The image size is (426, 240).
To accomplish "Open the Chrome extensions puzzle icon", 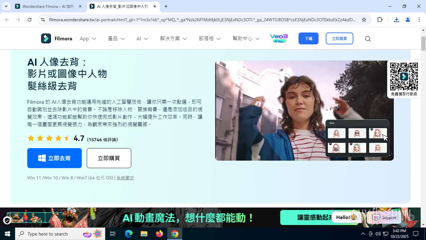I will pos(380,20).
